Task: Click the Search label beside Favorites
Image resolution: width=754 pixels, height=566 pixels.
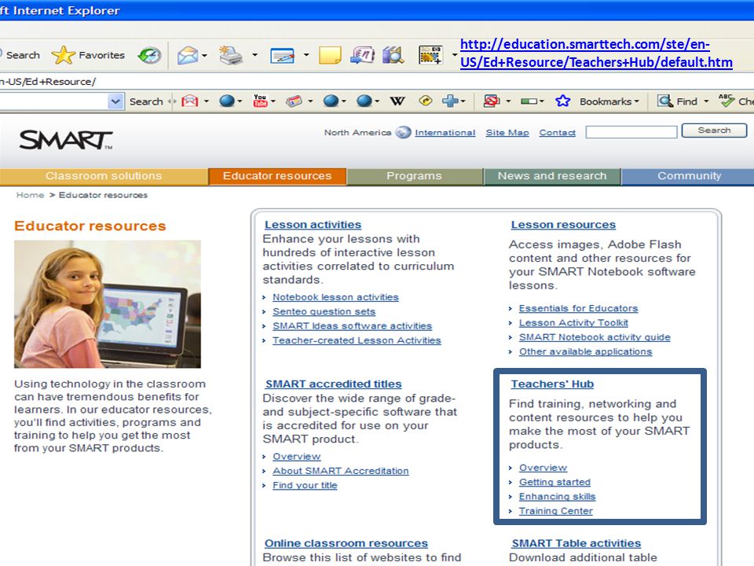Action: click(x=23, y=55)
